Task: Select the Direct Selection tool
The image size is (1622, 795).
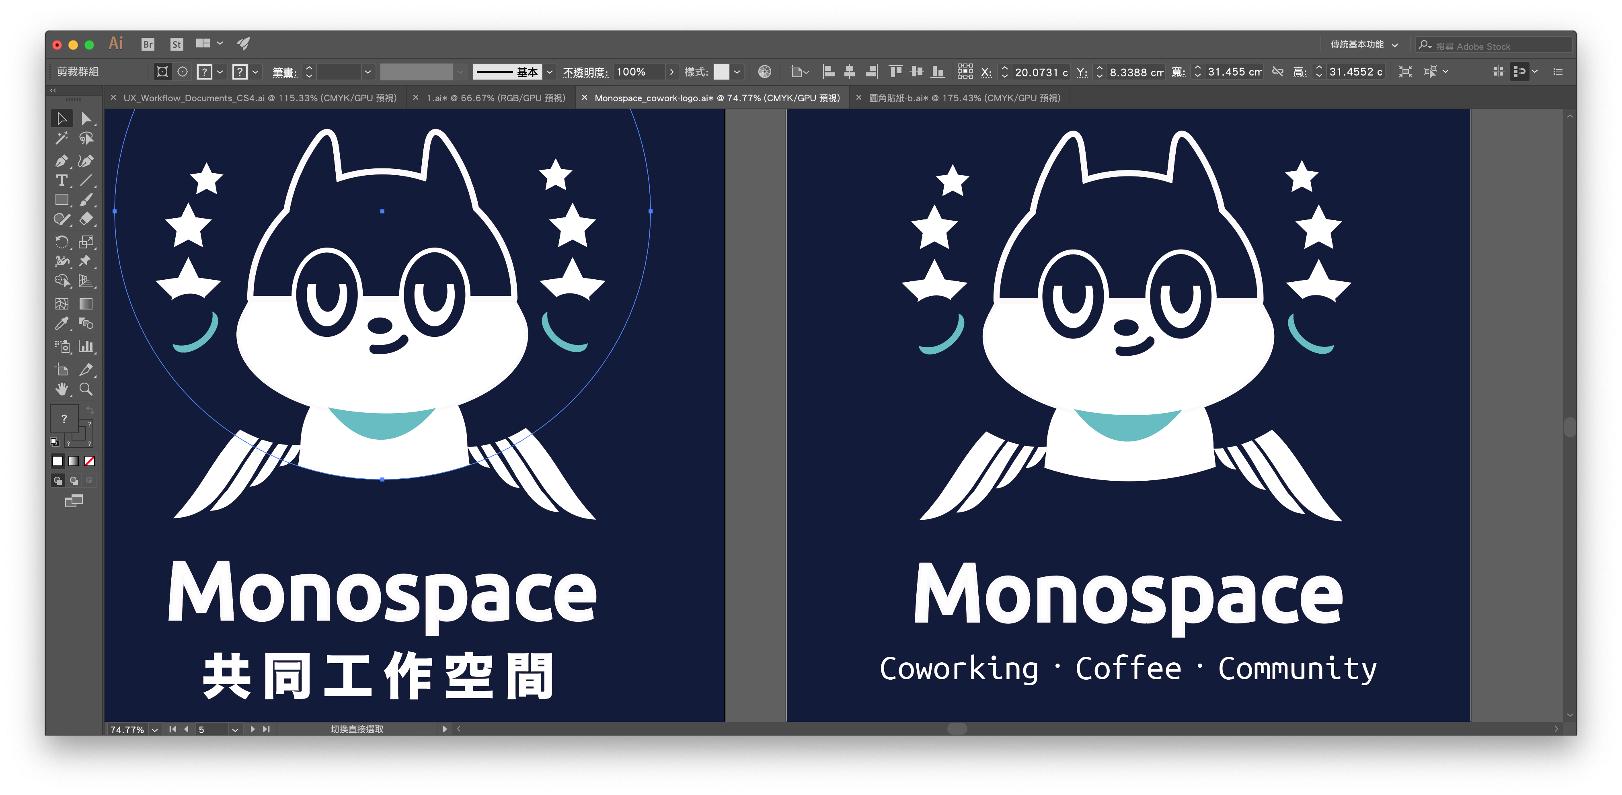Action: tap(86, 118)
